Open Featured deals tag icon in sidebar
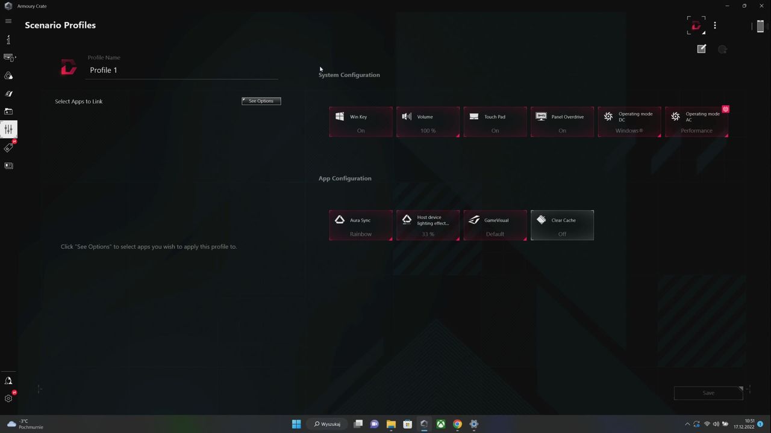The width and height of the screenshot is (771, 433). coord(8,147)
